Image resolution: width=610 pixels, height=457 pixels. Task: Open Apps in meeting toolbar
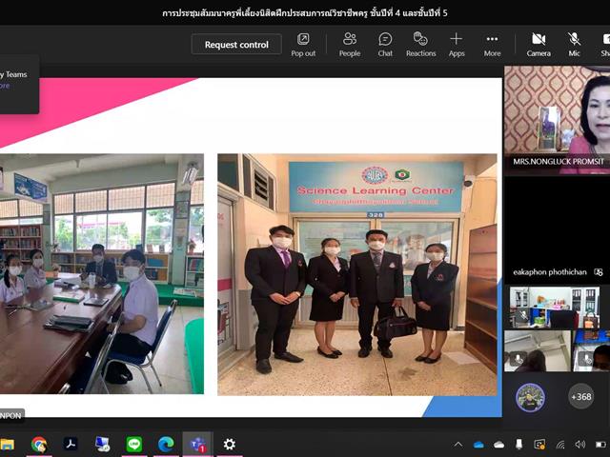(457, 45)
